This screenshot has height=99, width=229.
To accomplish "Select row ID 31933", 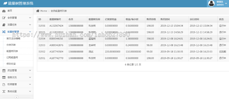I will click(42, 45).
